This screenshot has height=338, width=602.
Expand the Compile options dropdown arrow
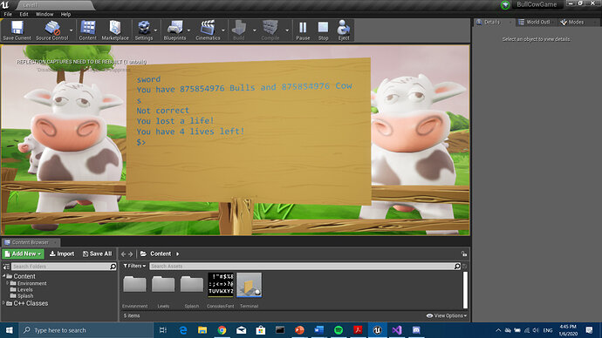tap(287, 30)
